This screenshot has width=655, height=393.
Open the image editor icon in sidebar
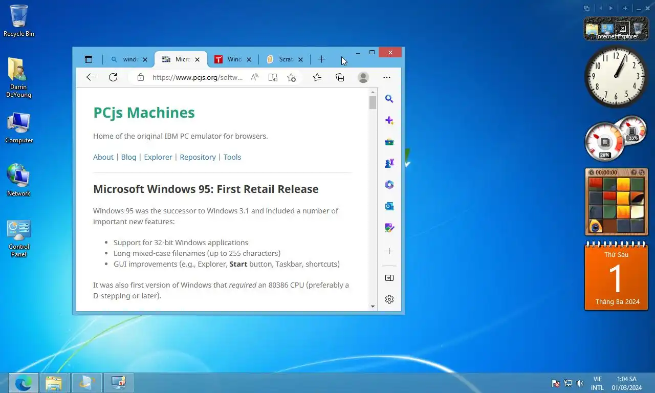389,228
